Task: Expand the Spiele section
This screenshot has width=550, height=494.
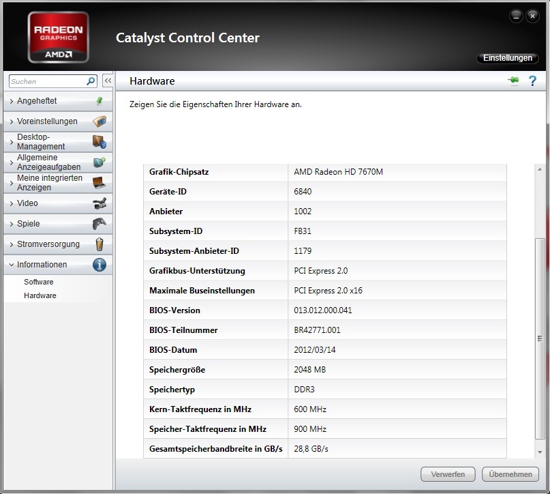Action: coord(58,224)
